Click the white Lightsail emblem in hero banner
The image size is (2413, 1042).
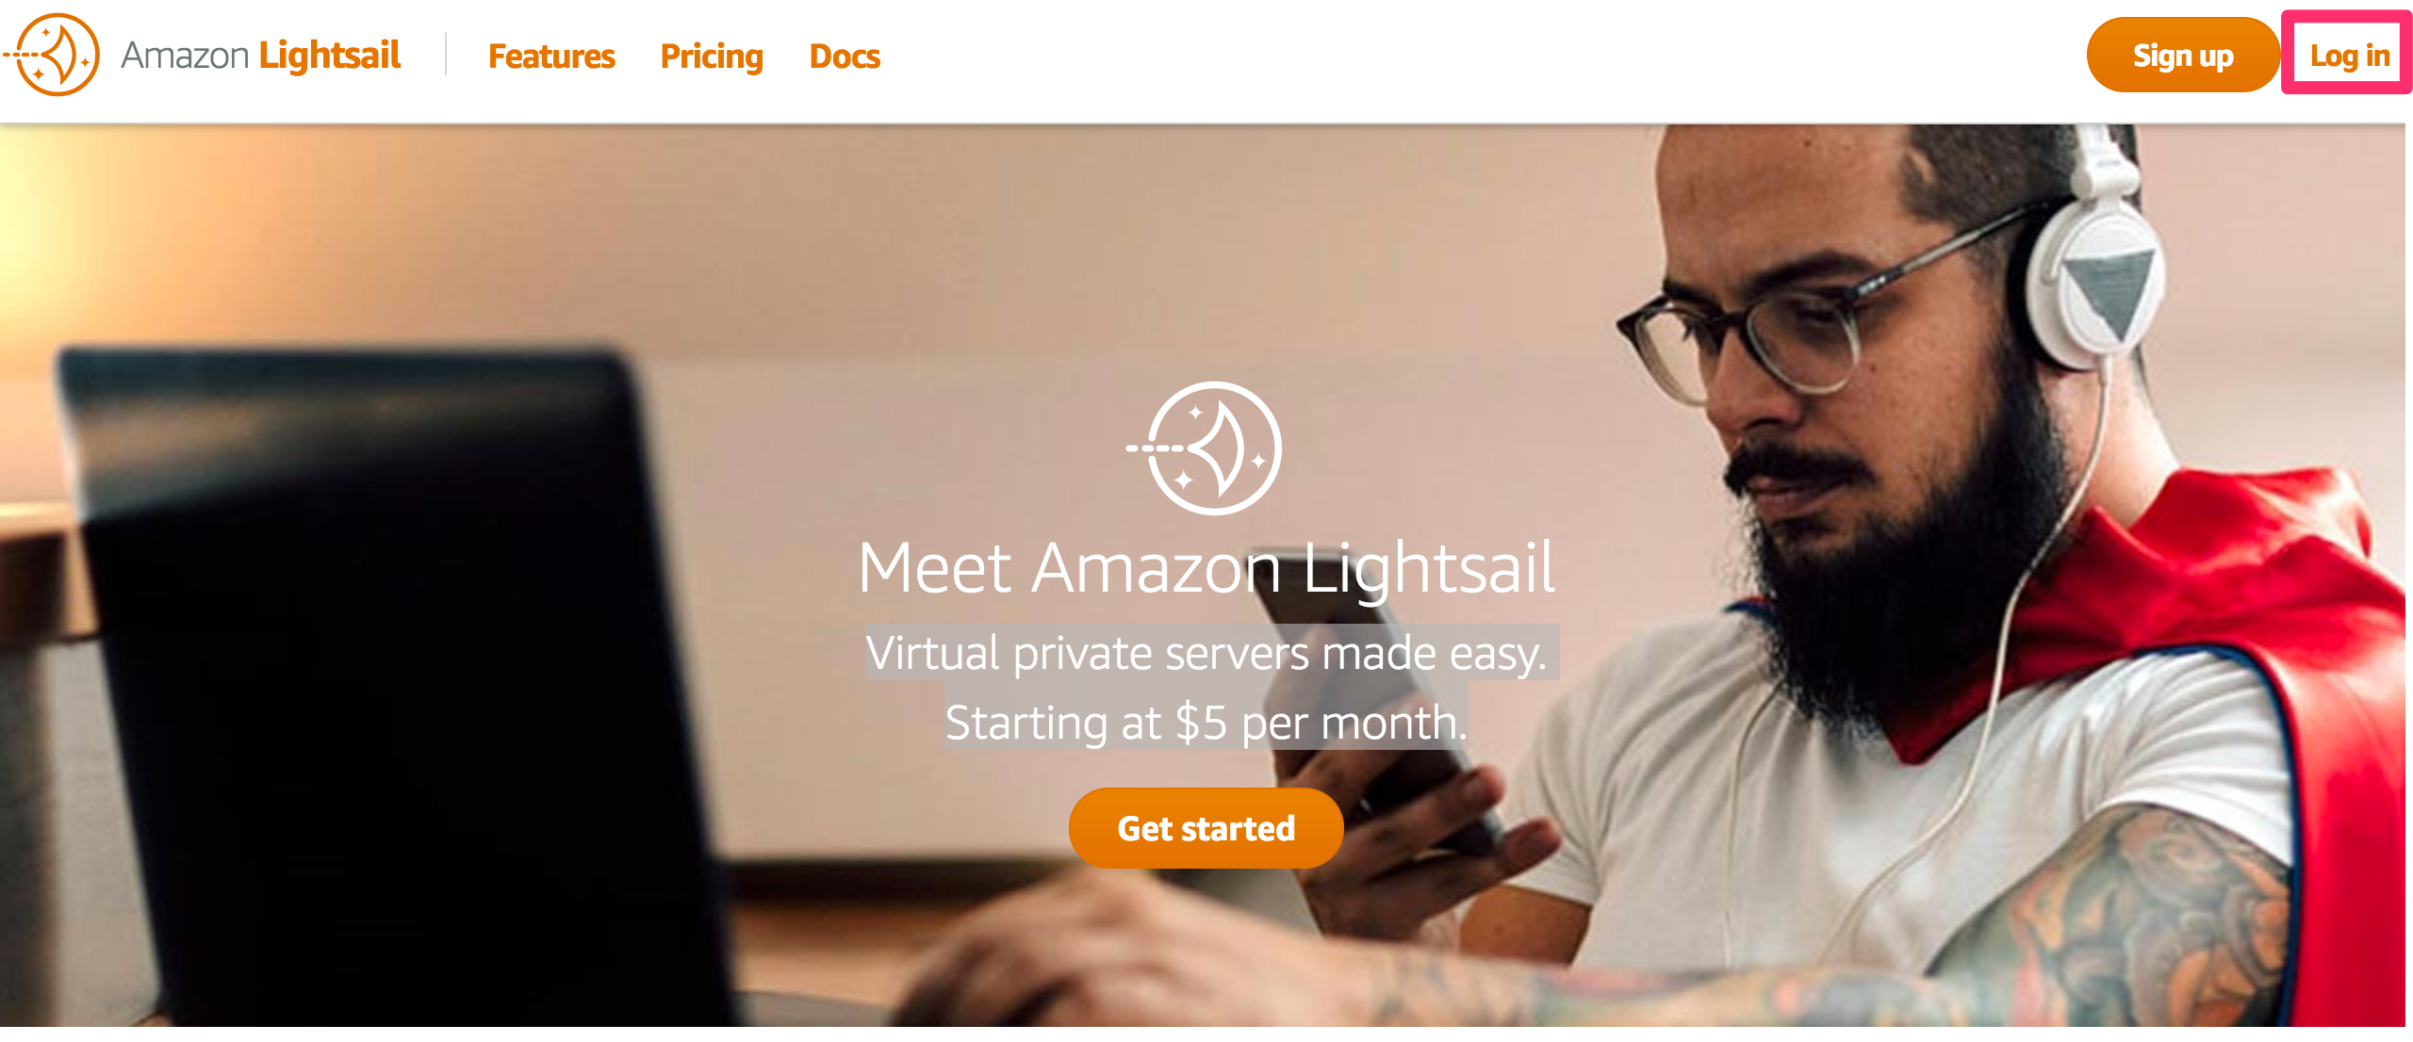[1206, 448]
